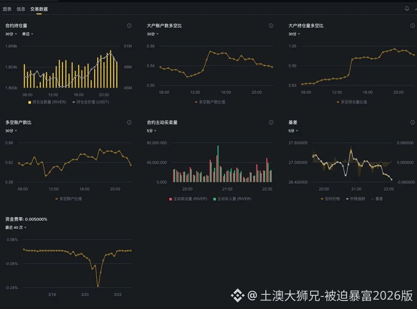This screenshot has height=309, width=417.
Task: Toggle 主动卖出量 (RIVER) legend series
Action: [188, 199]
